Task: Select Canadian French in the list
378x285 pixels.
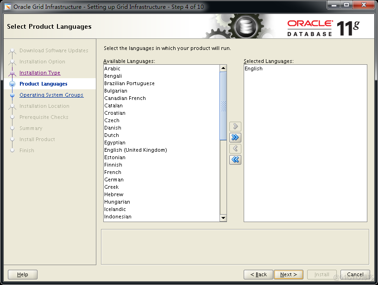Action: (x=162, y=98)
